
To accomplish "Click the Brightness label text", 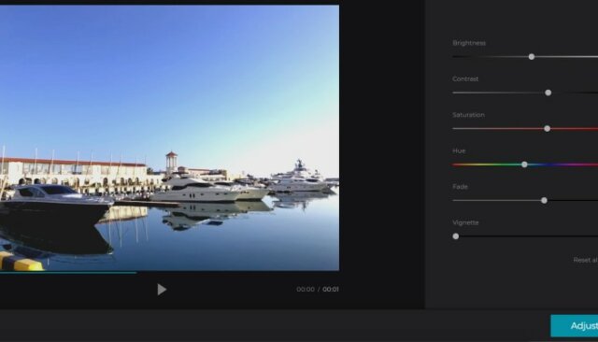I will [x=469, y=43].
